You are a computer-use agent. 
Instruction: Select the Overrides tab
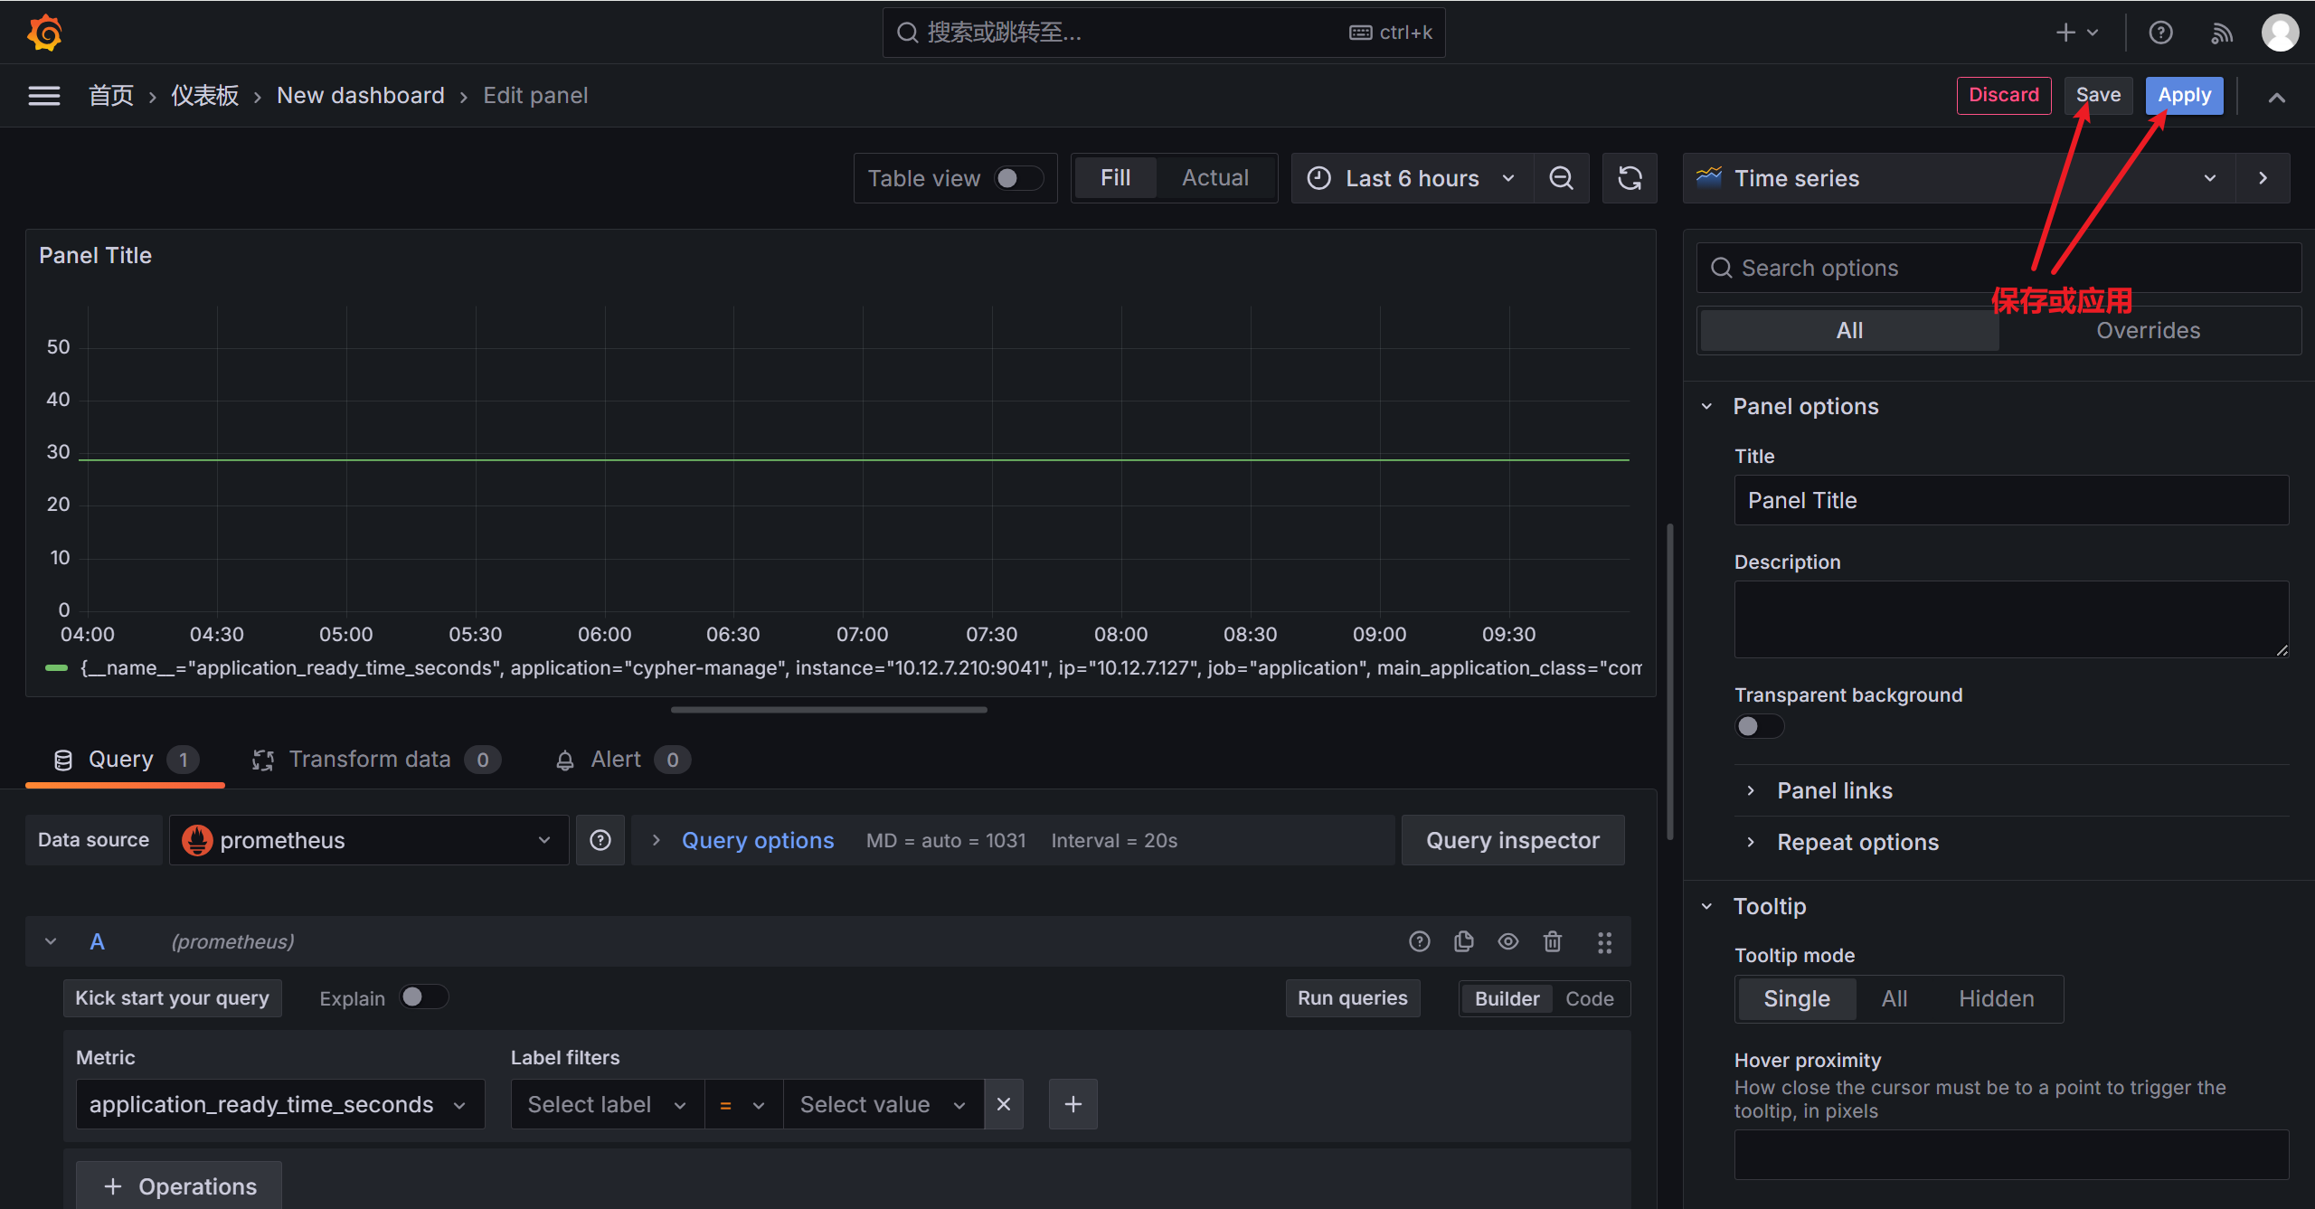pos(2148,330)
